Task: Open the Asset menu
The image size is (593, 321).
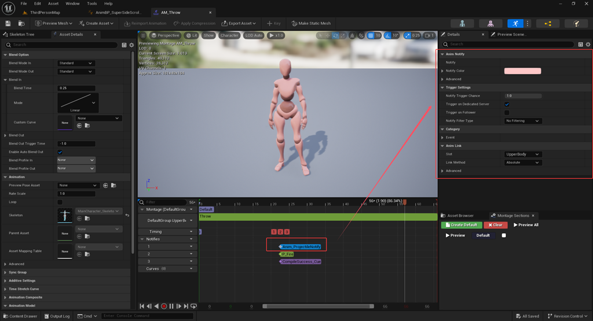Action: [53, 3]
